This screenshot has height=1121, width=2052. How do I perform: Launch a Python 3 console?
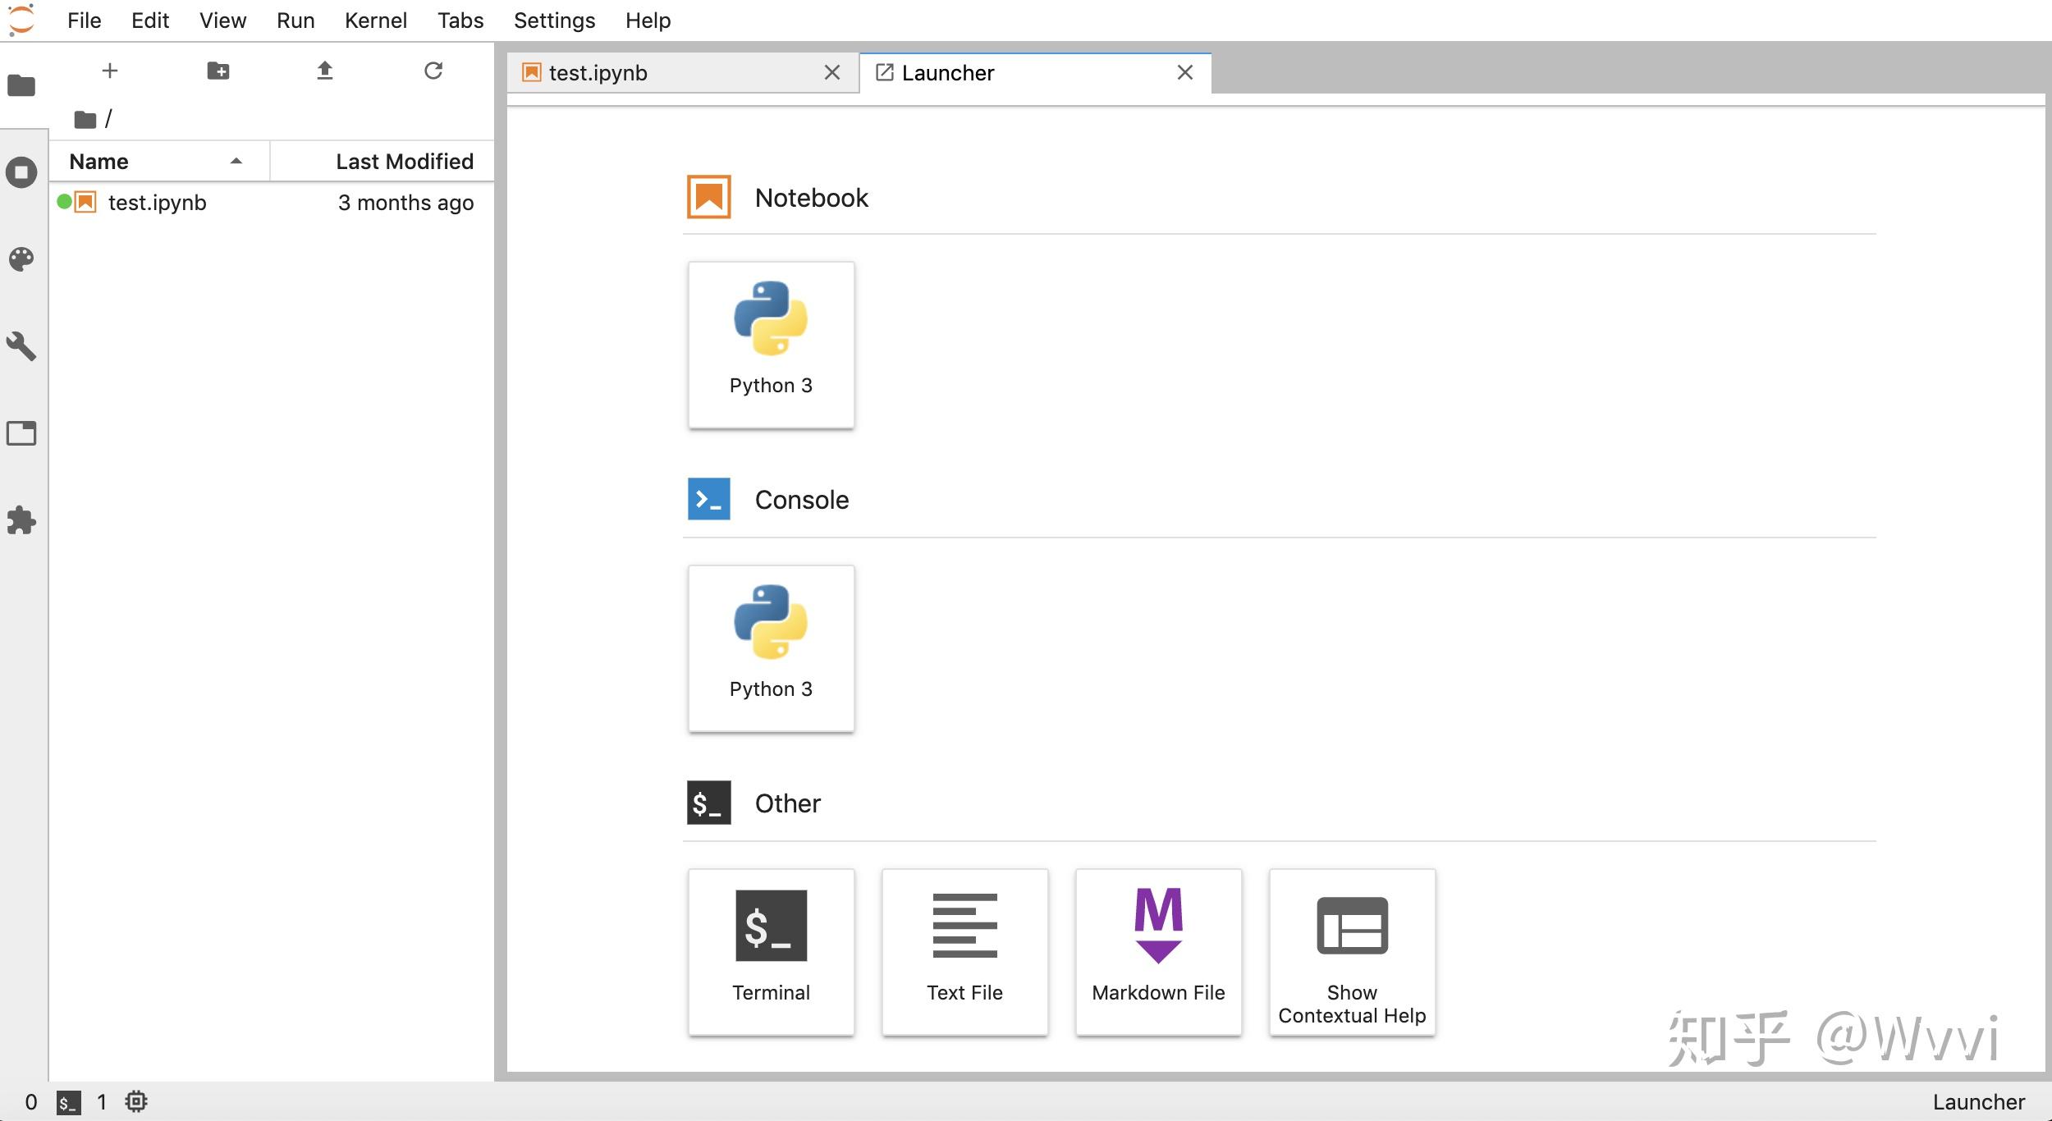[771, 647]
